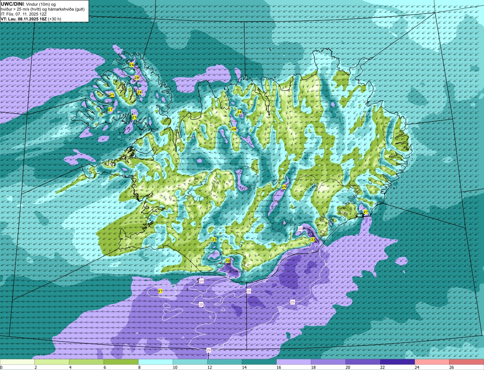Image resolution: width=484 pixels, height=370 pixels.
Task: Pick the dark indigo 22–24 swatch in scale
Action: (x=398, y=362)
